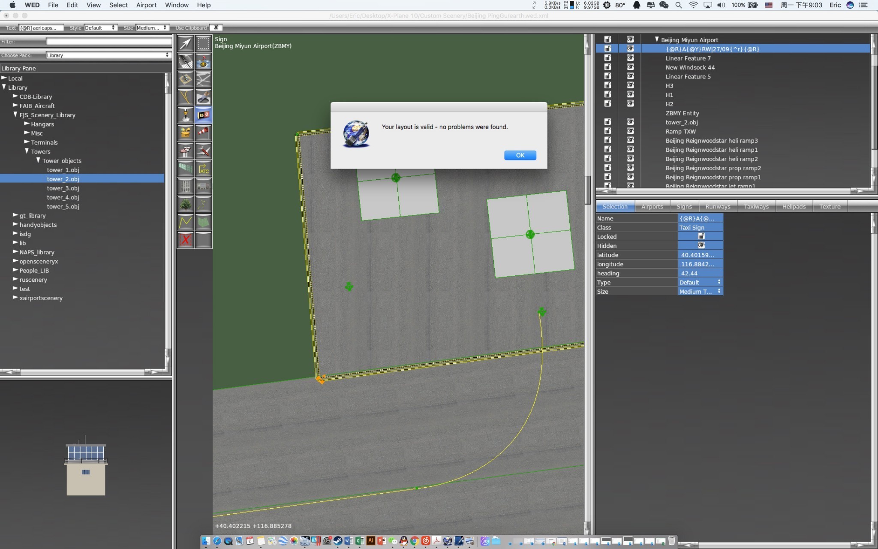Choose the Tower Viewpoint tool
The width and height of the screenshot is (878, 549).
point(186,151)
